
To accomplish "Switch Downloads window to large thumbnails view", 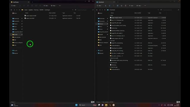I will point(179,102).
